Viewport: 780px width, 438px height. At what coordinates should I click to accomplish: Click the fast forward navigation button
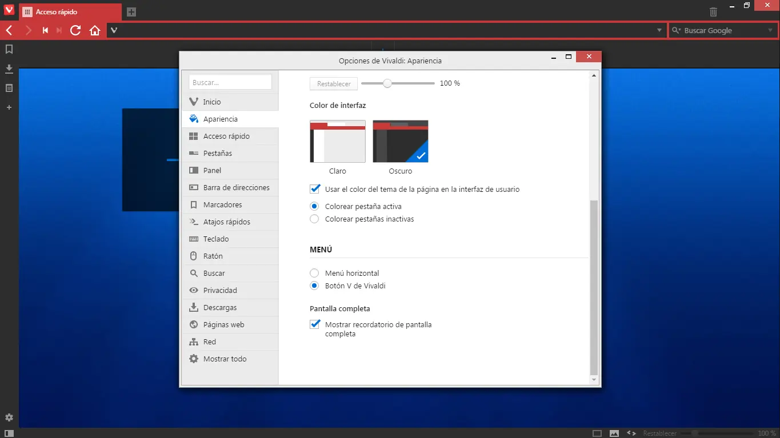(59, 30)
